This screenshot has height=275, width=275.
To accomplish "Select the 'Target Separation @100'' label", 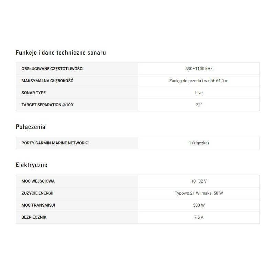I will (x=47, y=105).
